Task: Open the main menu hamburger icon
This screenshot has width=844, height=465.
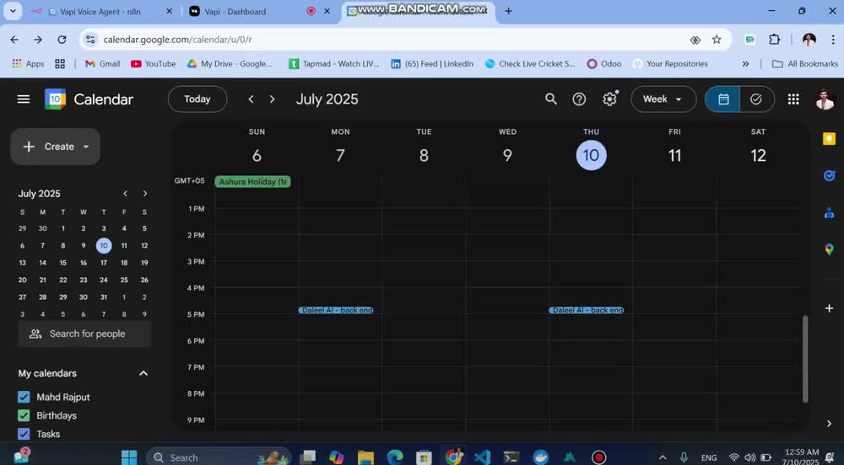Action: point(23,99)
